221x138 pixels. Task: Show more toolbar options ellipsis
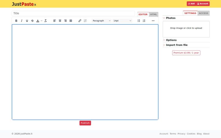pos(153,21)
